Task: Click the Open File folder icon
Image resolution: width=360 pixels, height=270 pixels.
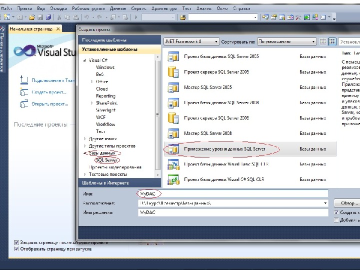Action: 32,17
